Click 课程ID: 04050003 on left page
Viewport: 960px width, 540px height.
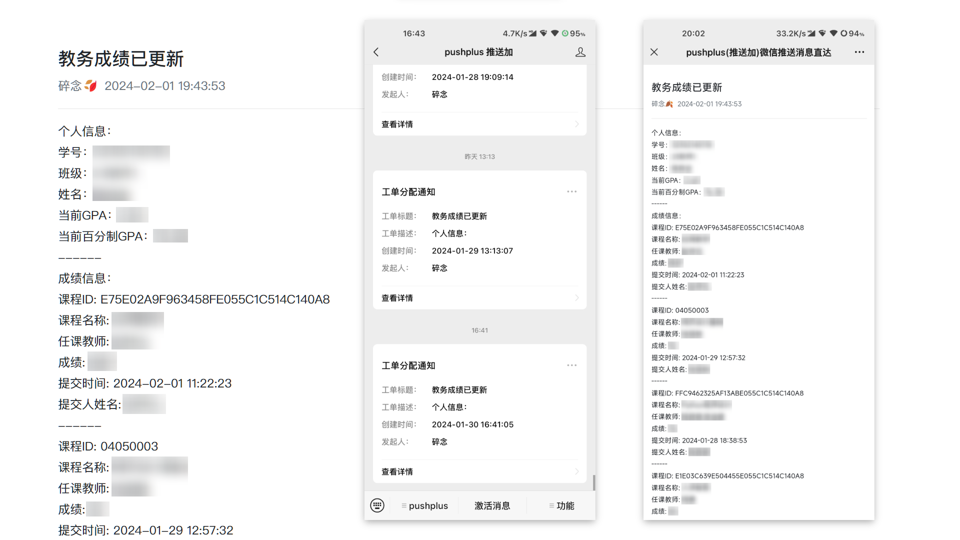pos(108,446)
